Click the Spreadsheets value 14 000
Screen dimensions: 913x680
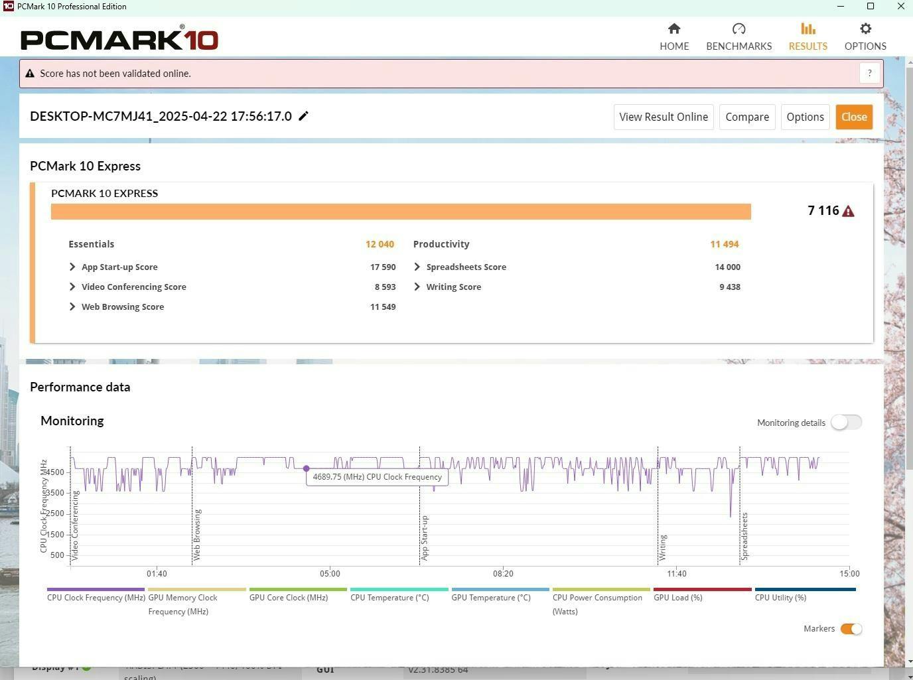[728, 267]
